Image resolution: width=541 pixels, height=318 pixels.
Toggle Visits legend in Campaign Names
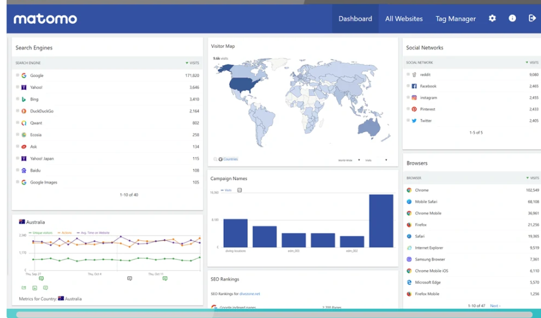[226, 190]
